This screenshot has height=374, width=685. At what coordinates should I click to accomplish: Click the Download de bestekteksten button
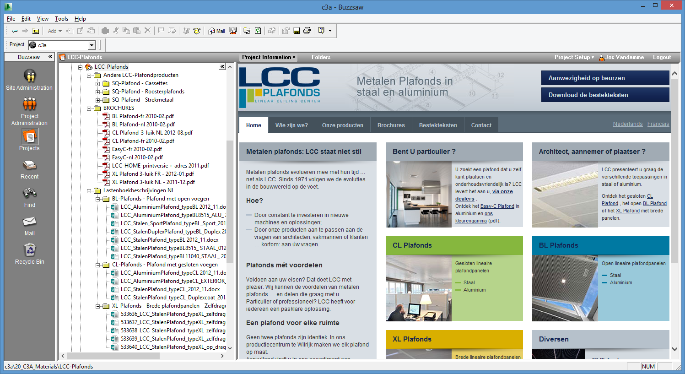click(x=605, y=95)
